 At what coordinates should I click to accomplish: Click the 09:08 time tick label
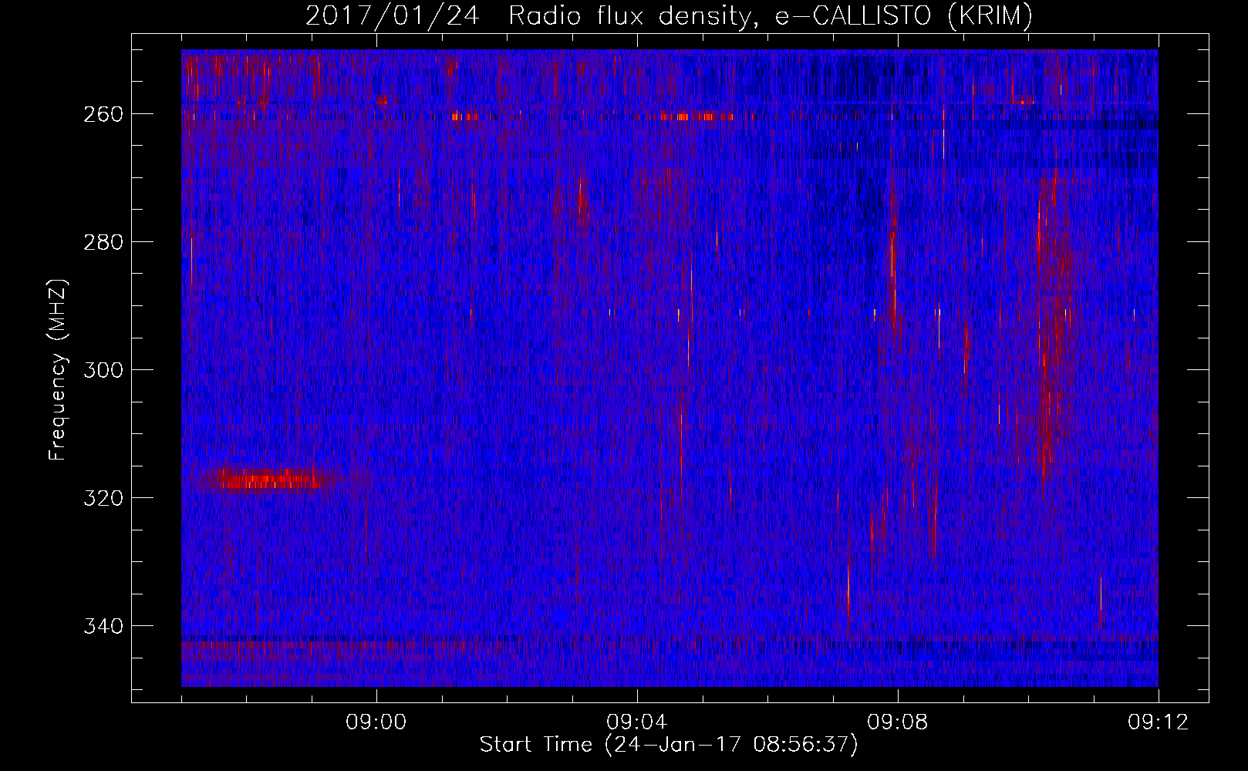tap(898, 722)
